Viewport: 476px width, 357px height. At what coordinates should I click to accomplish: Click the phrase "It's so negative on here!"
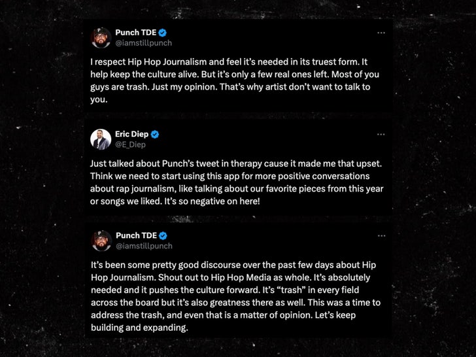click(207, 201)
